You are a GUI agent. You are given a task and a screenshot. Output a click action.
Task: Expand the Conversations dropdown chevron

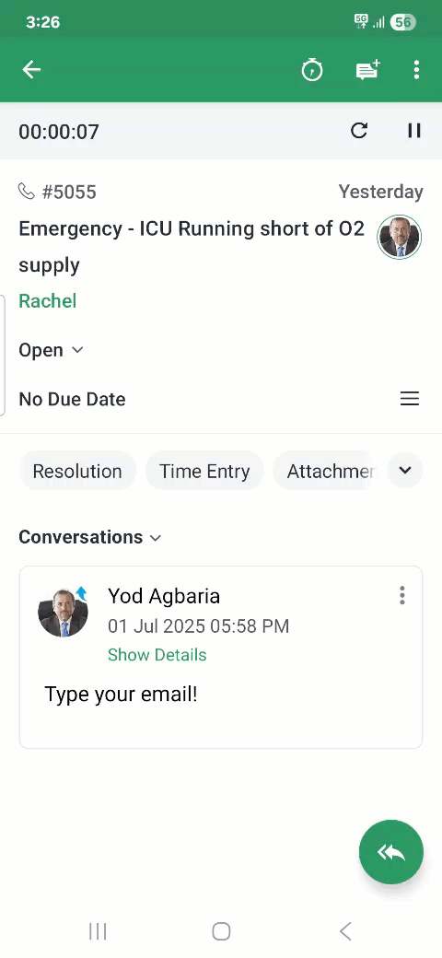click(156, 538)
